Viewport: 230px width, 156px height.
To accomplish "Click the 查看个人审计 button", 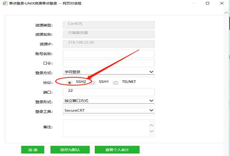I will pyautogui.click(x=117, y=149).
